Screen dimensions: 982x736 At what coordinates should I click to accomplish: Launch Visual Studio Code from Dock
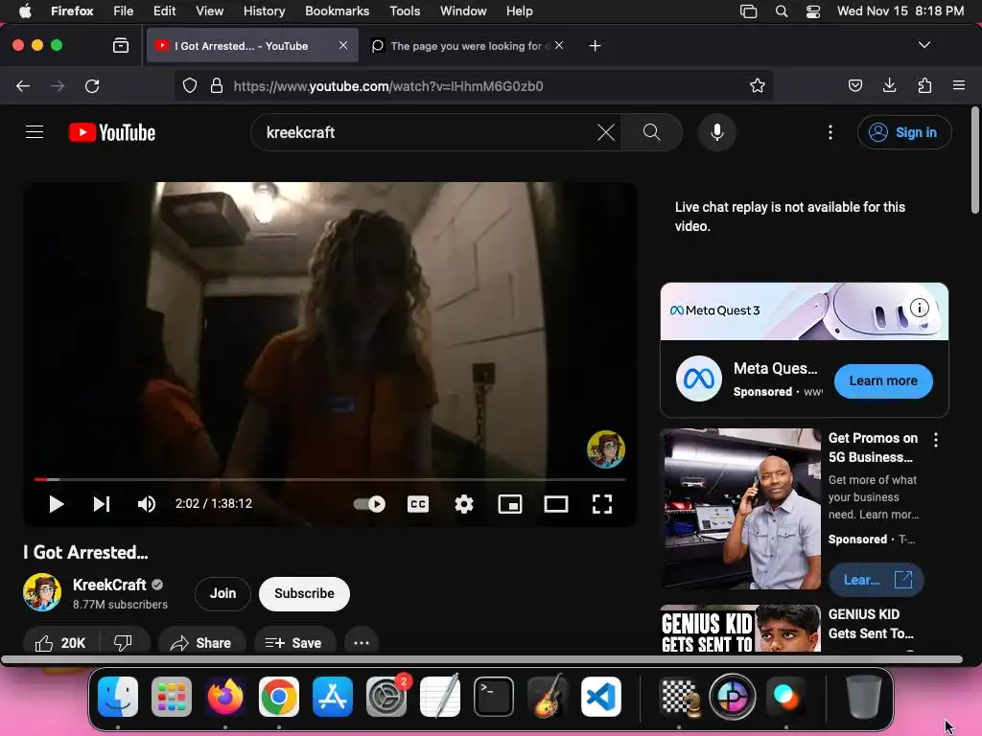[600, 697]
